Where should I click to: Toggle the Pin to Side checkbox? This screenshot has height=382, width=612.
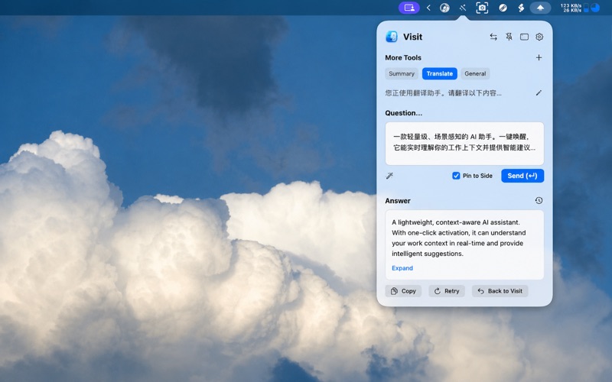tap(456, 176)
